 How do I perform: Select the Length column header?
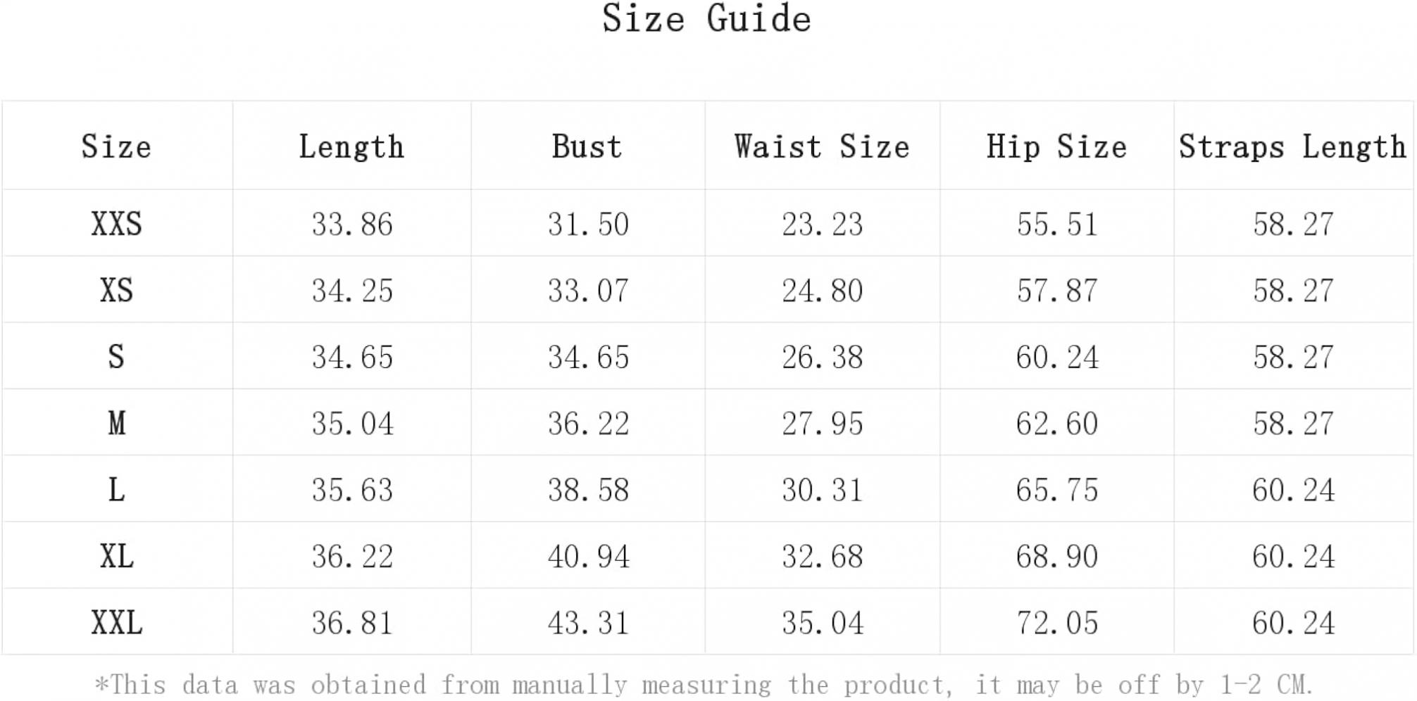click(x=351, y=146)
